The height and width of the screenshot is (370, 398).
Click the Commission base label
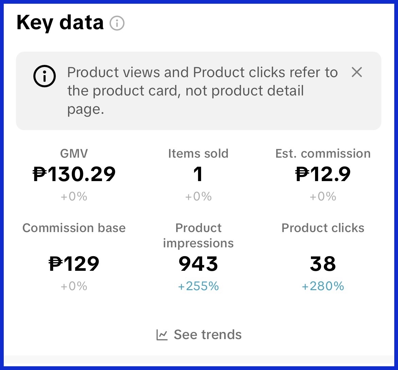click(74, 228)
